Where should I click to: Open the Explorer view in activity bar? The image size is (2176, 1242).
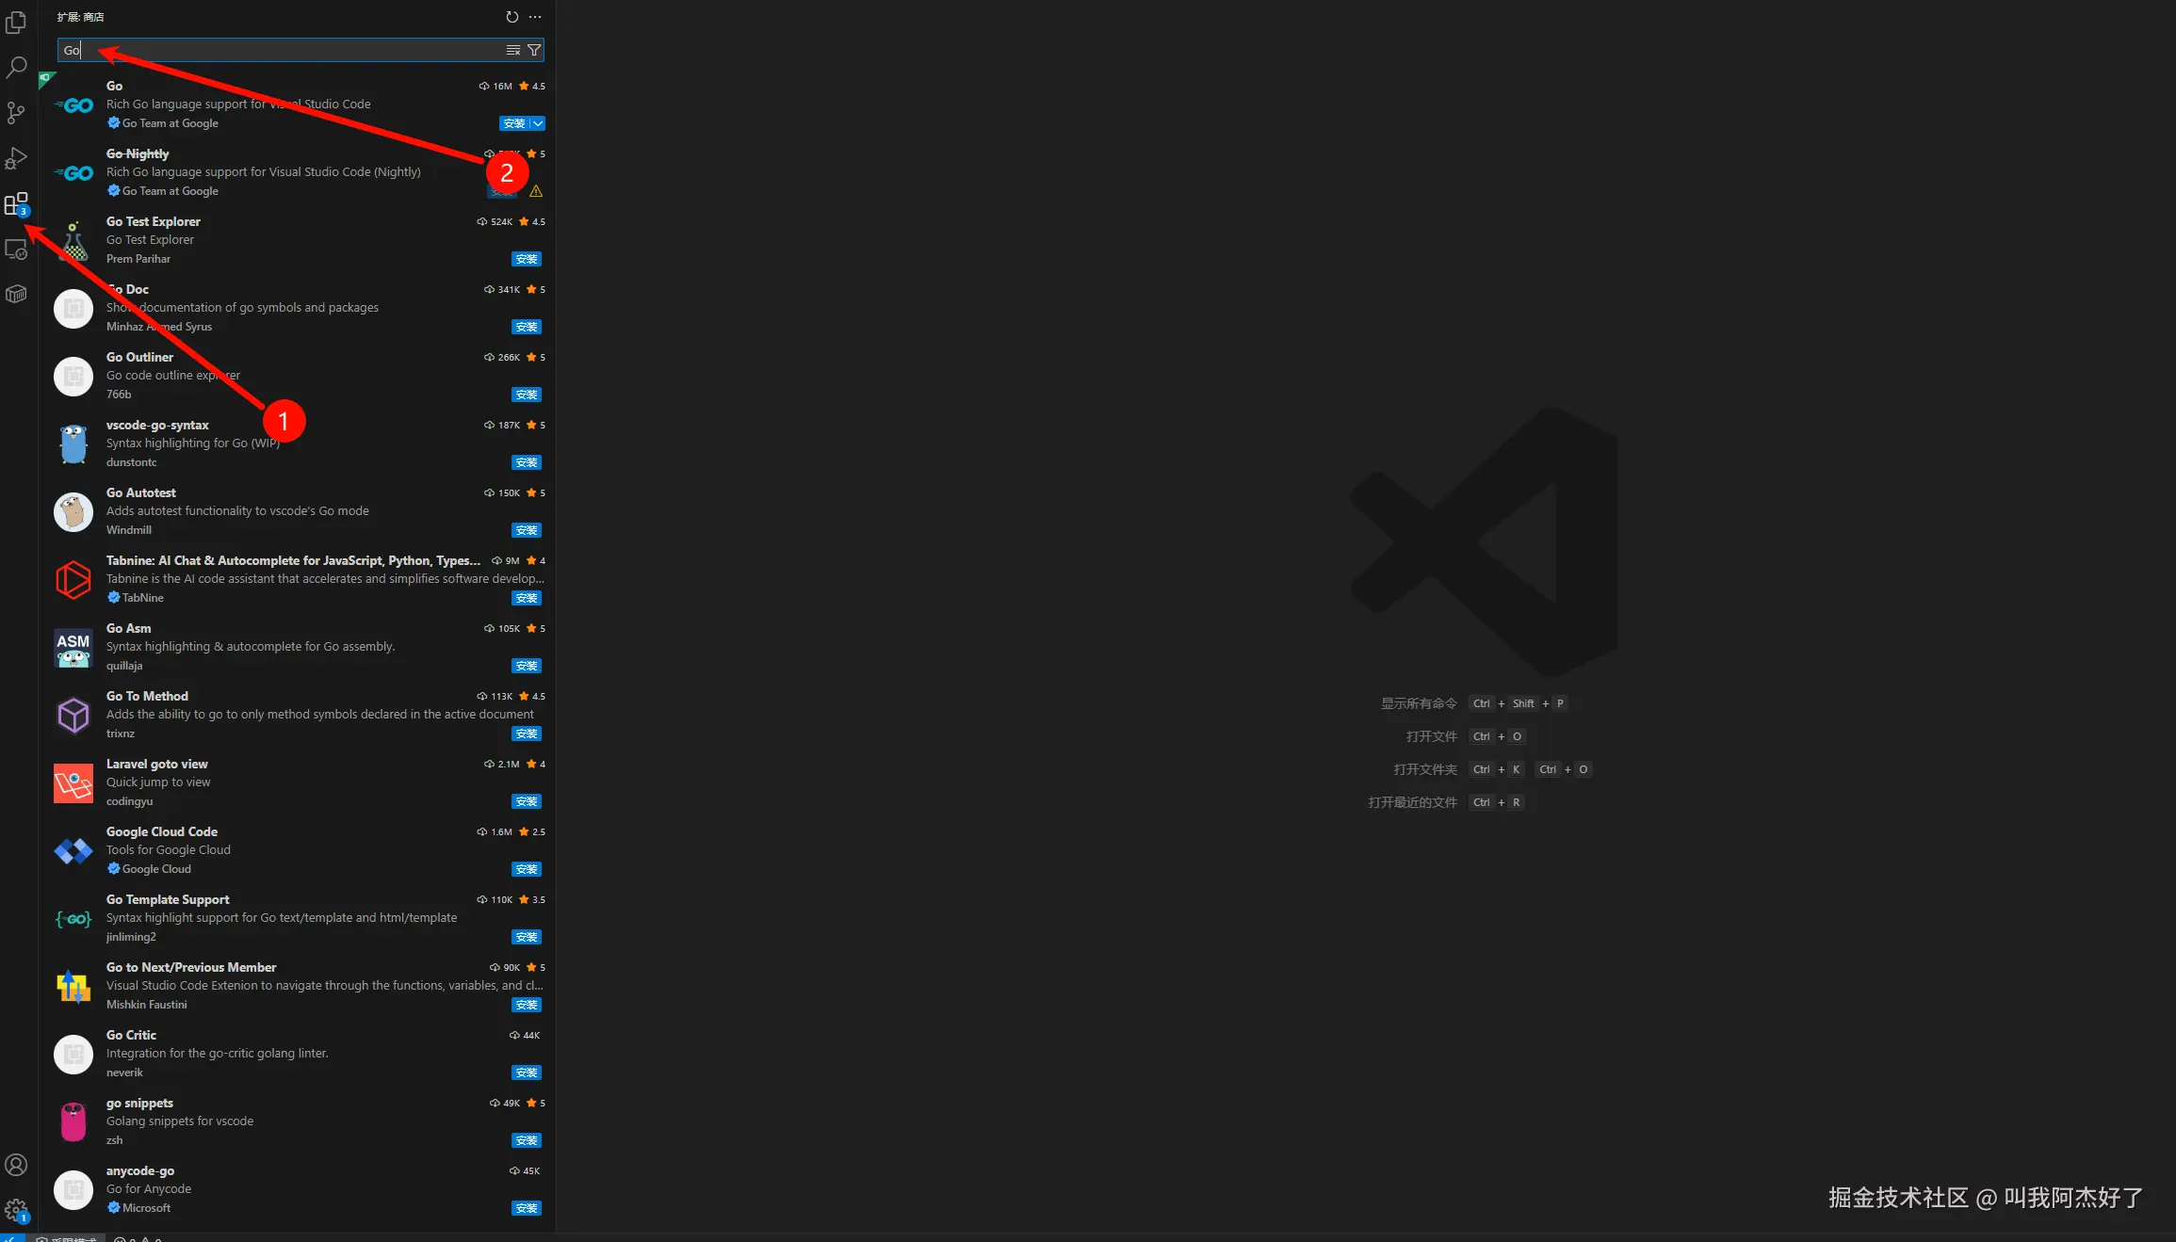click(16, 22)
